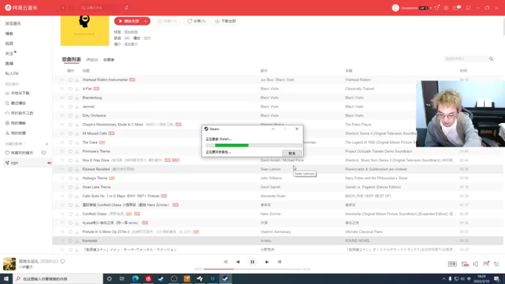The image size is (505, 284).
Task: Like the song Elsinore Revisited
Action: (x=71, y=169)
